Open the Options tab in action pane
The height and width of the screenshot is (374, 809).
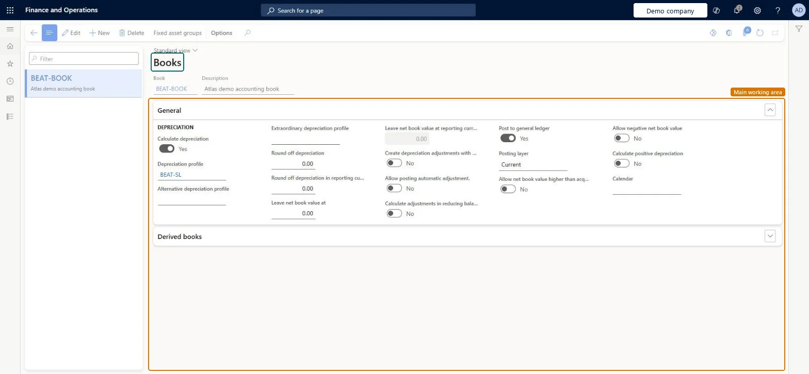tap(222, 33)
